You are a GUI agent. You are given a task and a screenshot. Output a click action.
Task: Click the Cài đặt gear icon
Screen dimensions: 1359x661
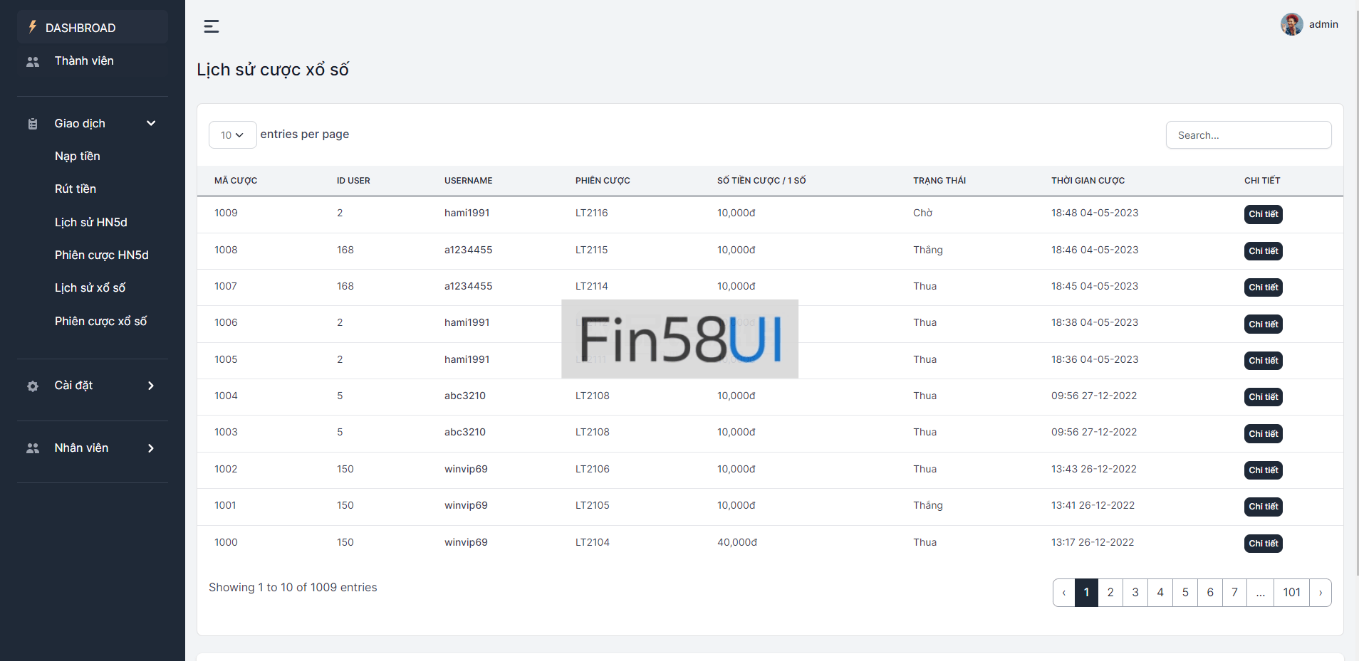point(33,386)
